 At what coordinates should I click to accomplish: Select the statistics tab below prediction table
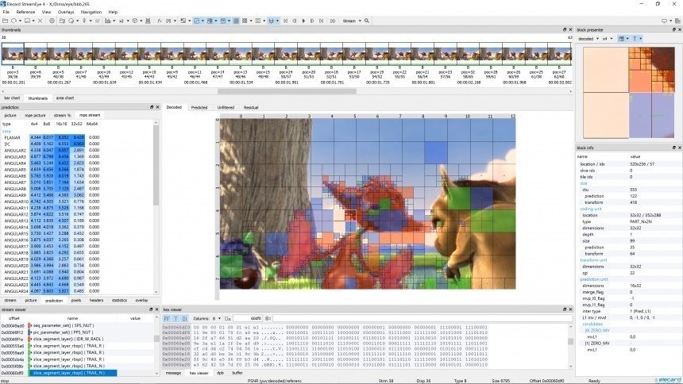119,301
